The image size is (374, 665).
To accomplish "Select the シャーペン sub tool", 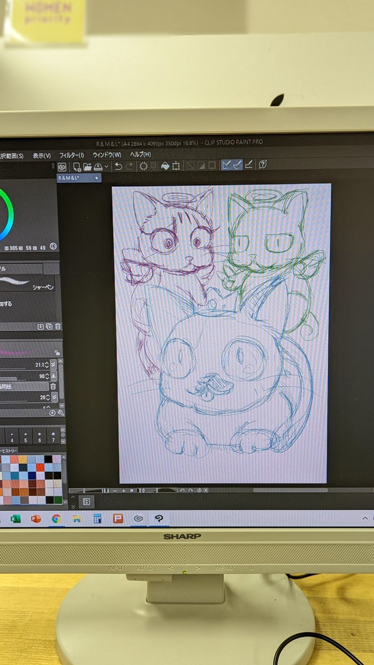I will 28,284.
